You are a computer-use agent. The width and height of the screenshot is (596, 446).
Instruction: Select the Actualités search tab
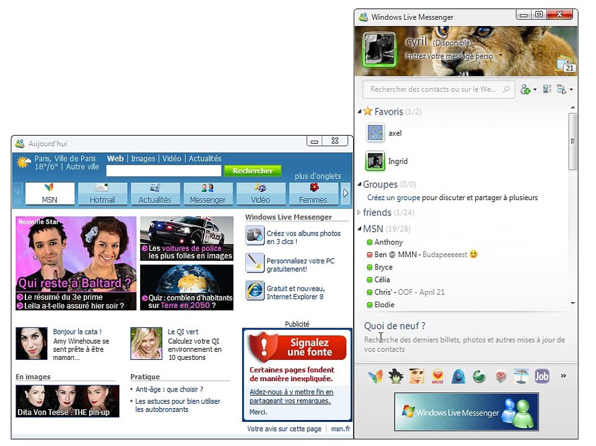tap(205, 159)
